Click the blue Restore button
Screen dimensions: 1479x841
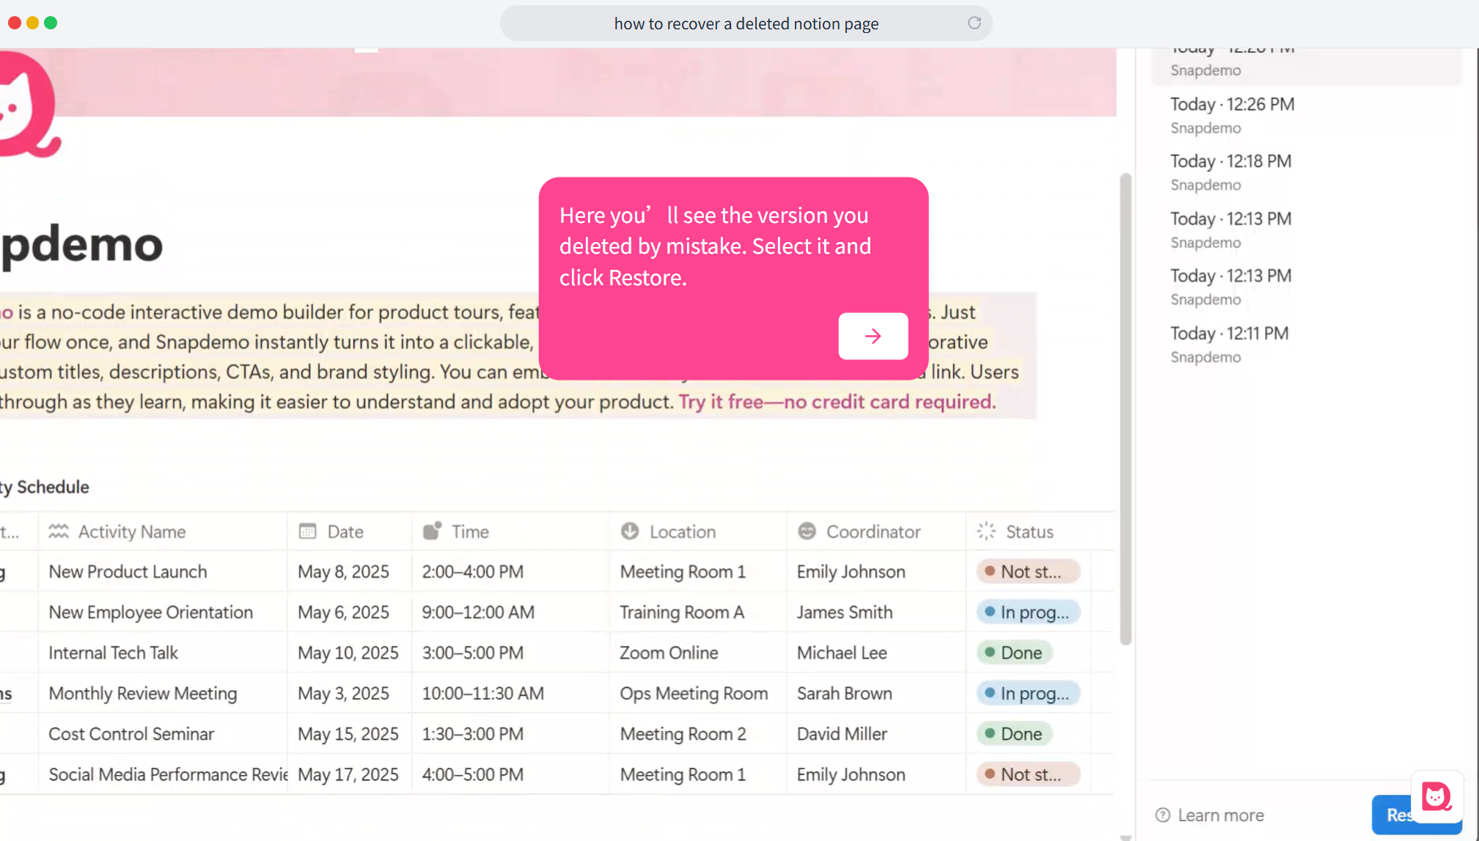[1393, 815]
